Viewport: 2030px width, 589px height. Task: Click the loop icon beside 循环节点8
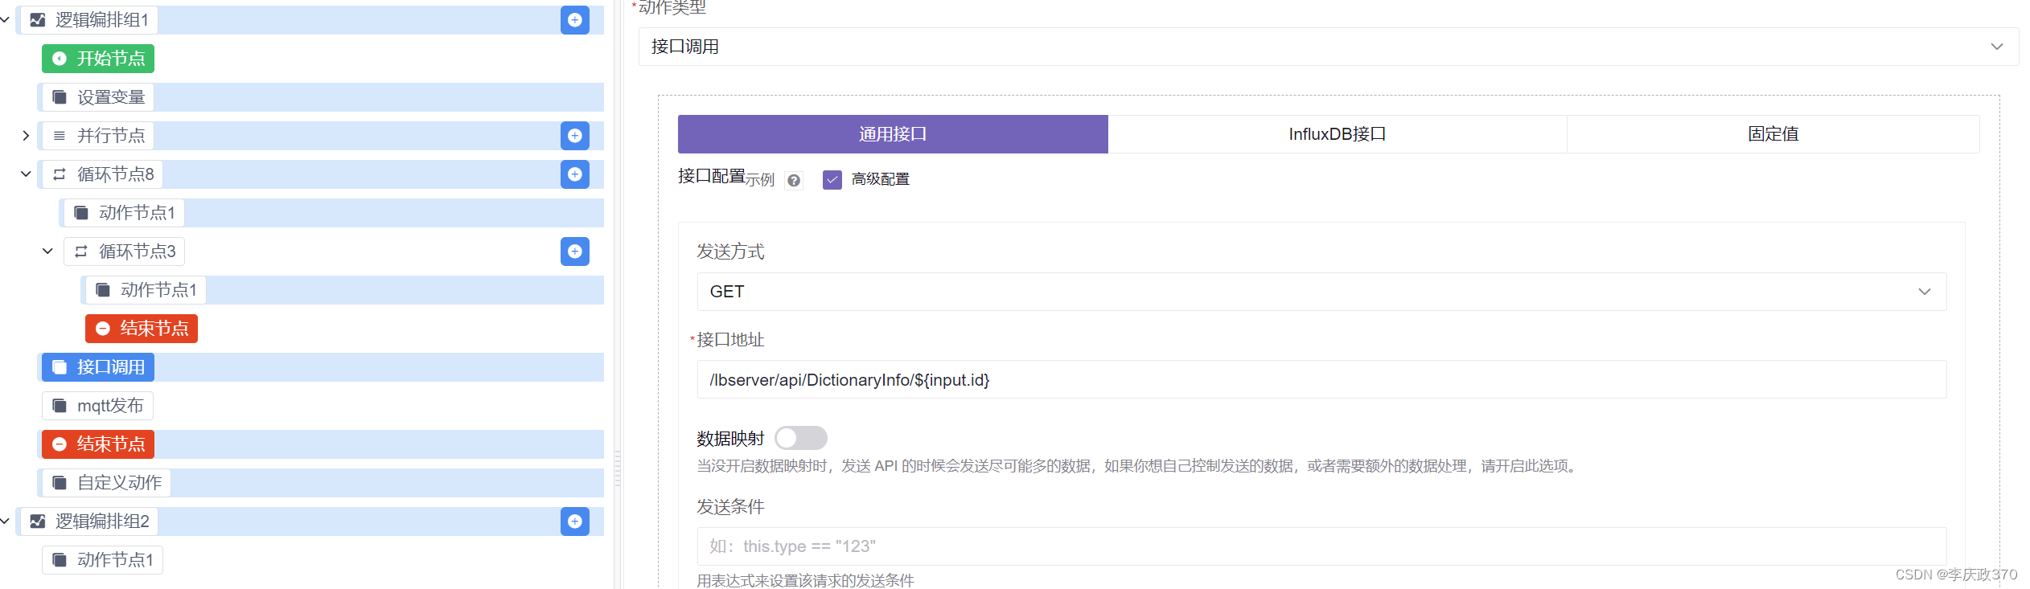(x=60, y=174)
